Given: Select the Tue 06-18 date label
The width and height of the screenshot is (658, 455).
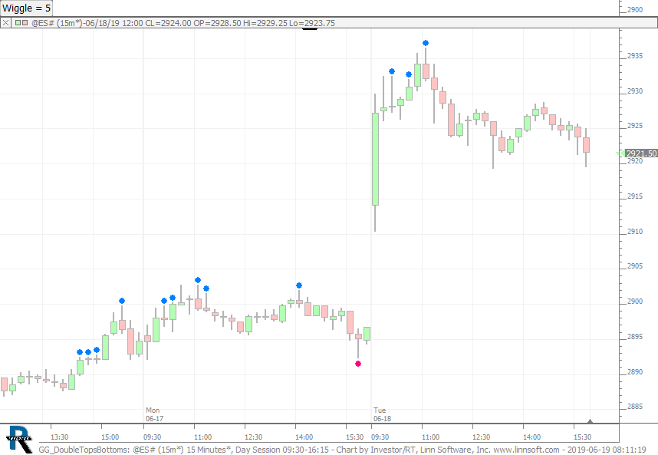Looking at the screenshot, I should (382, 414).
